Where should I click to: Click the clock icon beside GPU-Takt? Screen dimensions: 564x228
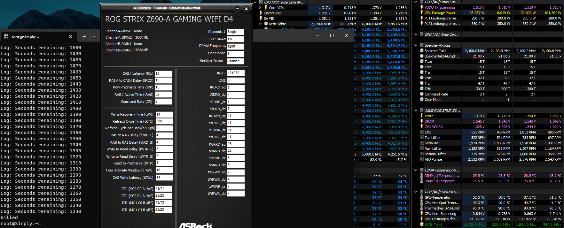click(x=421, y=224)
